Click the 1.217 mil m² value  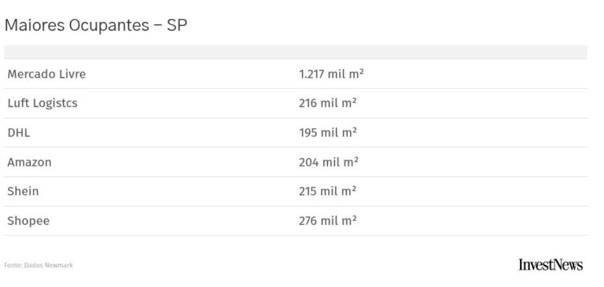tap(331, 74)
